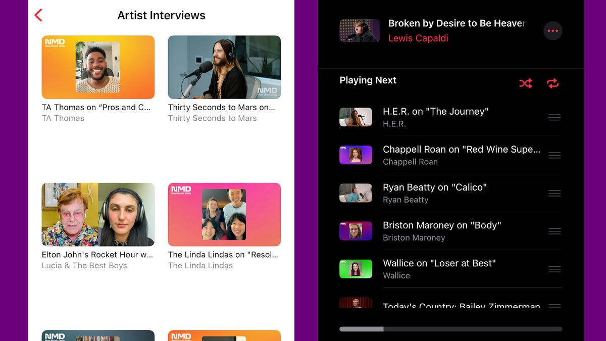Open the Lewis Capaldi album artwork
The width and height of the screenshot is (606, 341).
360,30
